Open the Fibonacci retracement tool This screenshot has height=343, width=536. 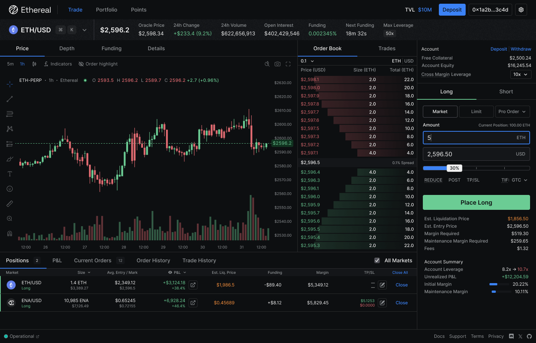pos(10,114)
